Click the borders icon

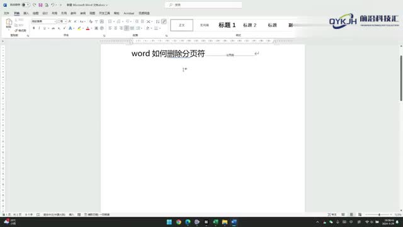coord(156,28)
